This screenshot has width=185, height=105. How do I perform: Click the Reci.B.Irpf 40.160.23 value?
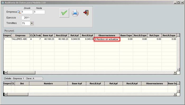point(62,39)
